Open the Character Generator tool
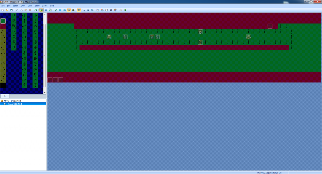 coord(115,10)
